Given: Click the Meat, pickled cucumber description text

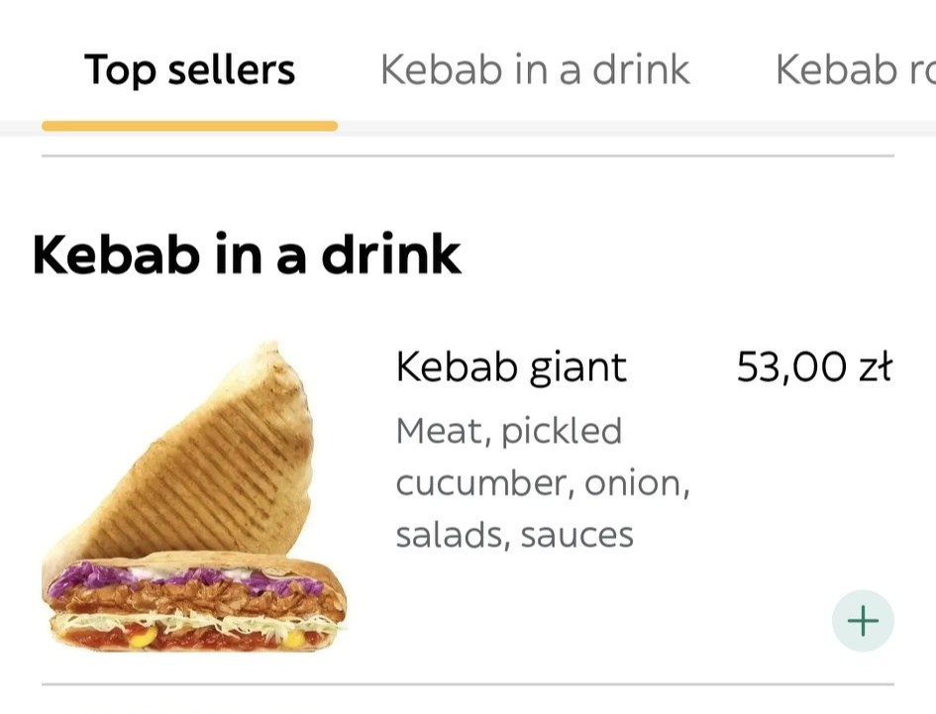Looking at the screenshot, I should coord(508,432).
